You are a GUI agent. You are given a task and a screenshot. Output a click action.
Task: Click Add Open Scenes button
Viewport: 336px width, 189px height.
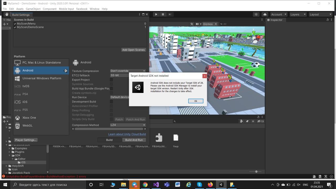[133, 50]
